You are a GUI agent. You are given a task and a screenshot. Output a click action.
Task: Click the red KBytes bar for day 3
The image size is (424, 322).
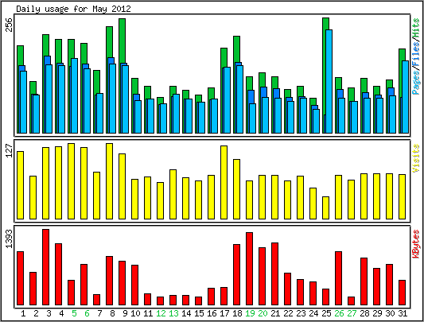click(x=45, y=267)
